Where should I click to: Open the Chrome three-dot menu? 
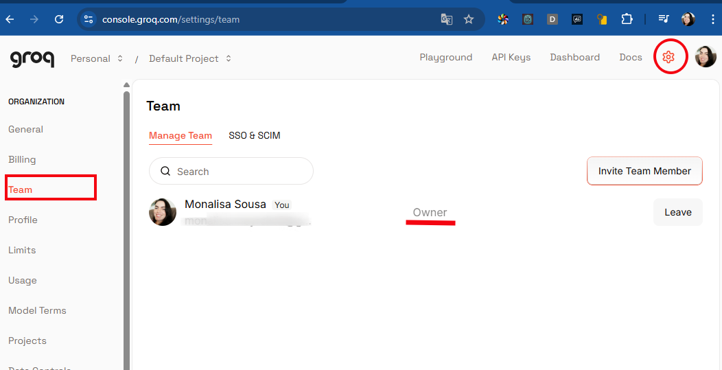coord(712,19)
